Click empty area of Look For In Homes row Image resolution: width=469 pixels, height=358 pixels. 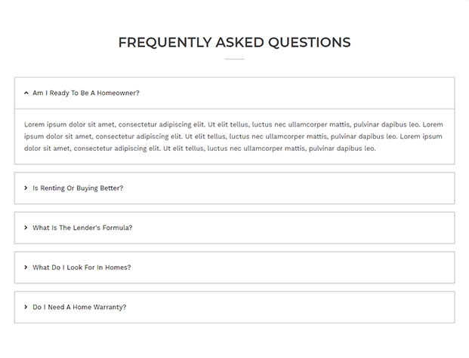(x=293, y=268)
